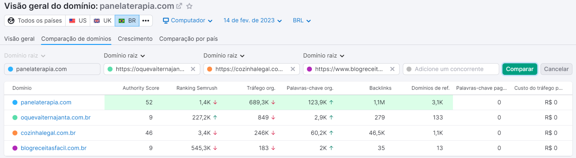Open oquevaiternajanta.com.br link in table
Viewport: 576px width, 158px height.
click(56, 117)
